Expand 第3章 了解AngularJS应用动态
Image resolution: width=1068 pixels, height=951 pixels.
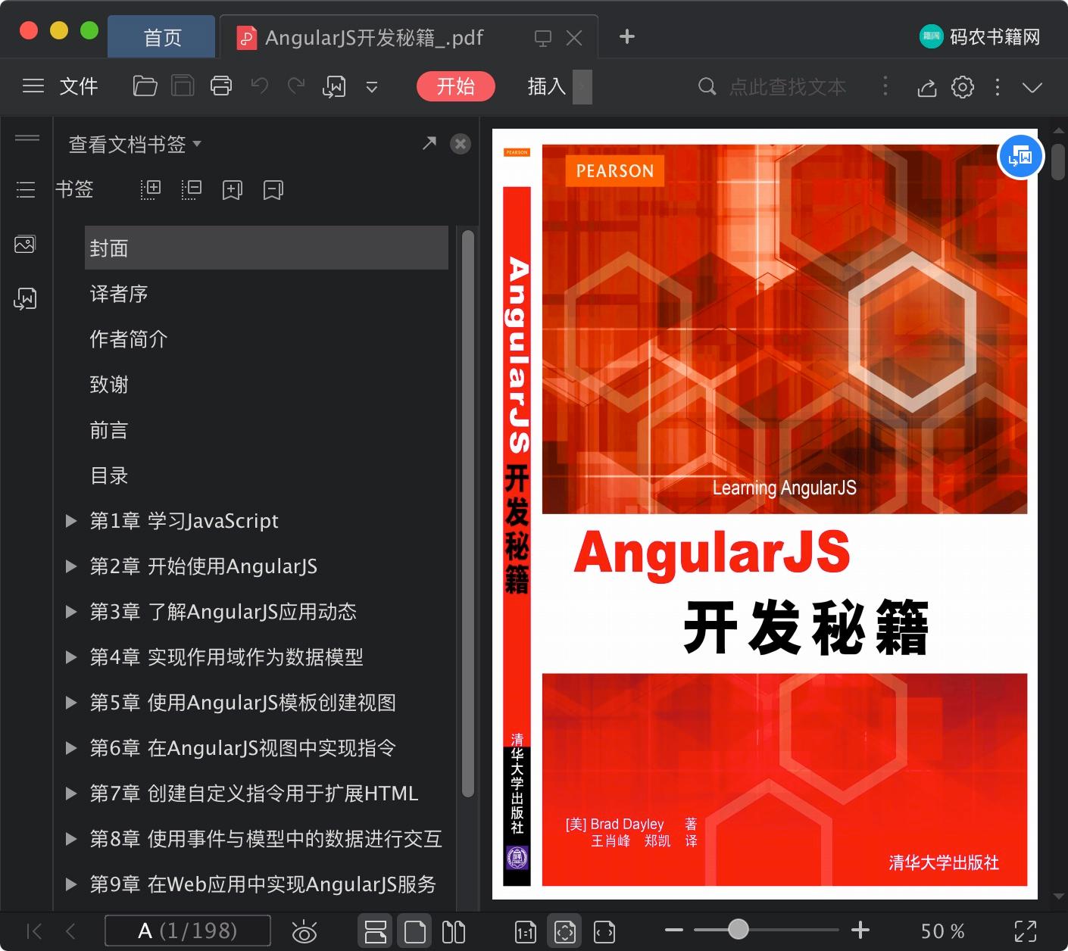tap(70, 611)
